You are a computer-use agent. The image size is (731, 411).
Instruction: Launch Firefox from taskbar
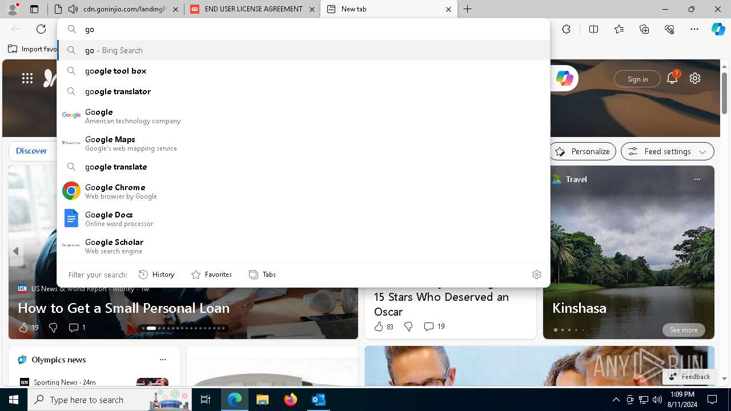[291, 400]
